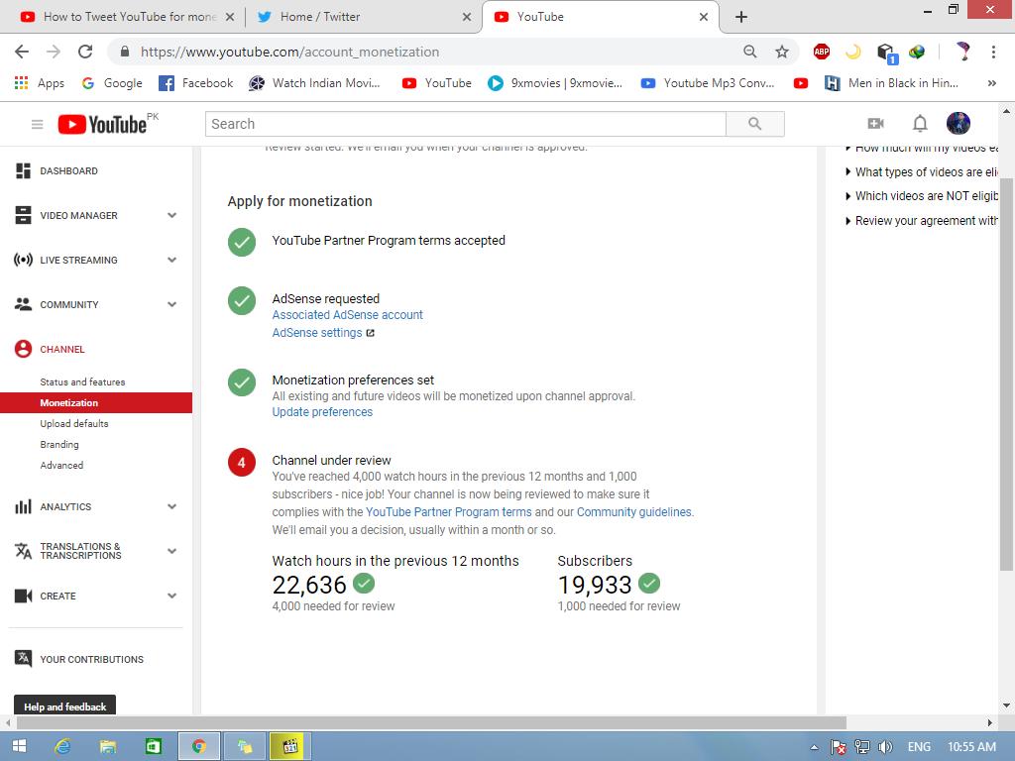Screen dimensions: 1015x761
Task: Click the Your Contributions translate icon
Action: point(24,659)
